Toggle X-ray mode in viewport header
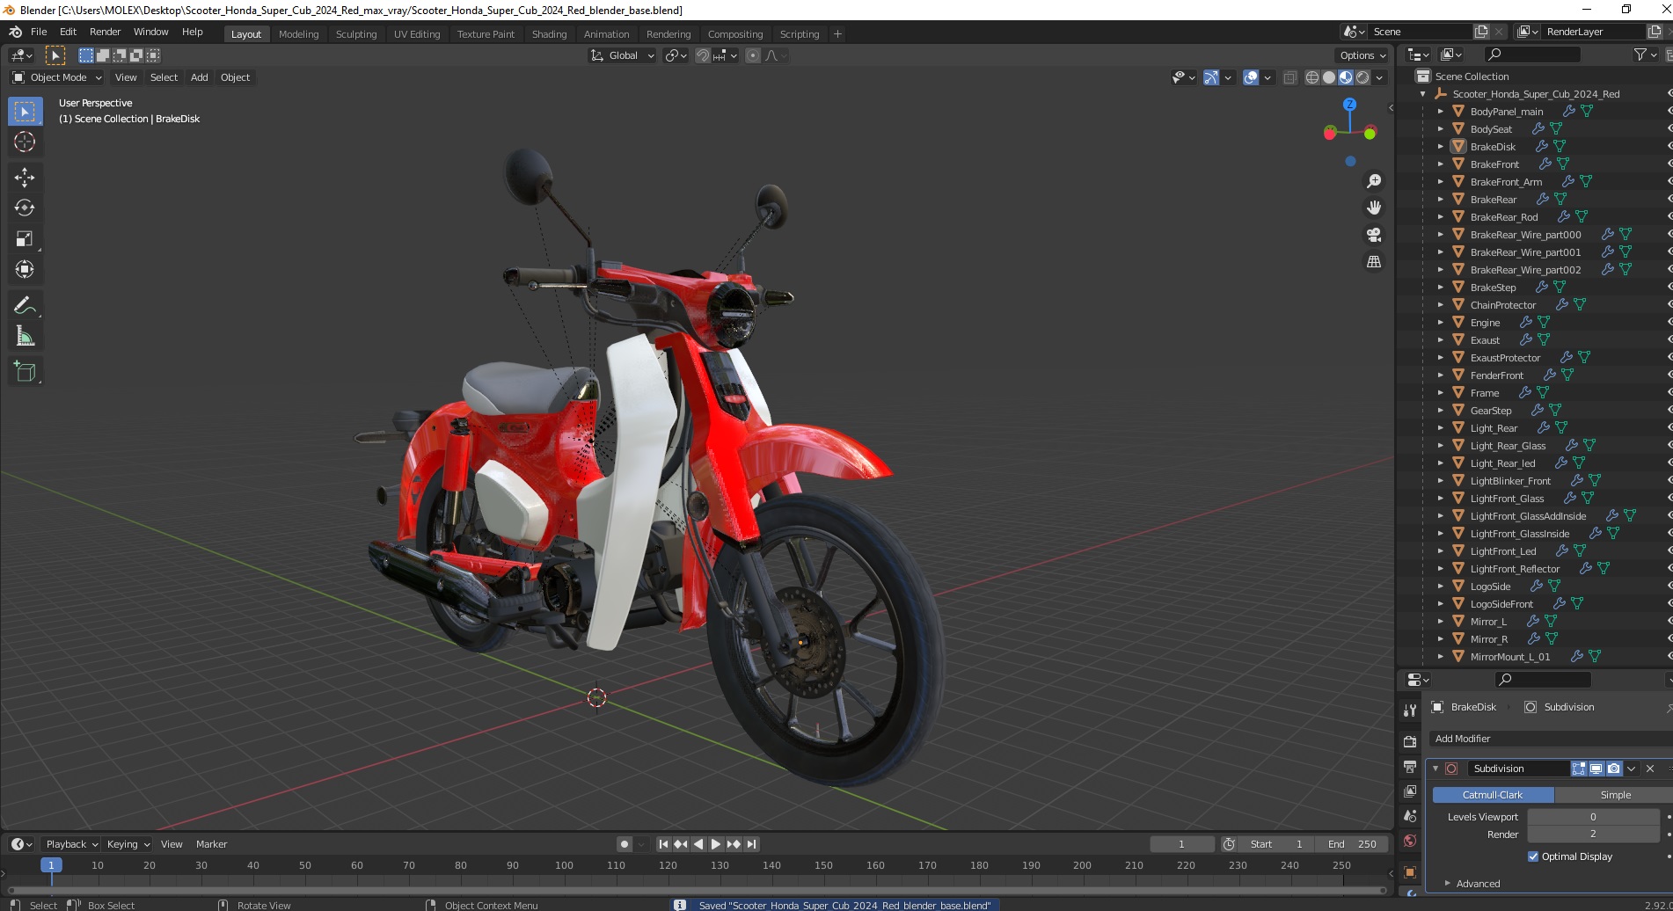 [x=1289, y=77]
